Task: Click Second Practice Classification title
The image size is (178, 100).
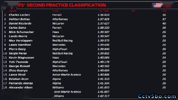Action: (x=66, y=5)
